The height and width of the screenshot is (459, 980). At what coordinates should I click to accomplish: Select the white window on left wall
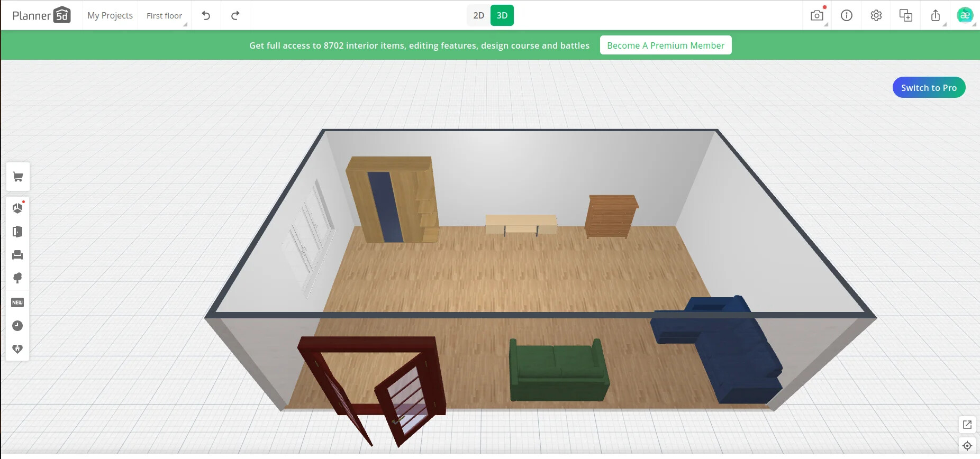pos(308,238)
